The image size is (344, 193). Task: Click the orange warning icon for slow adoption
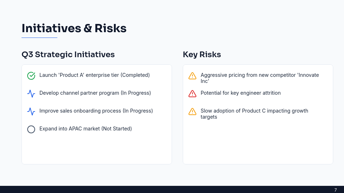192,112
